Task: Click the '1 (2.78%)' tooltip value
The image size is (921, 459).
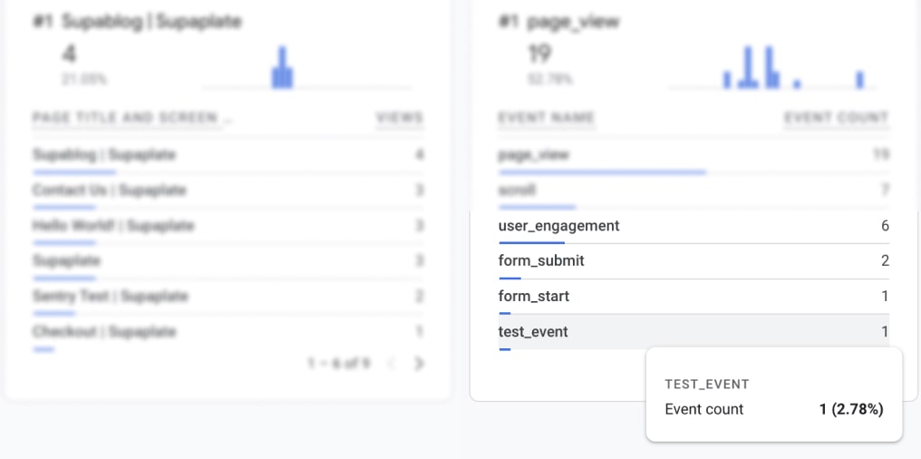Action: (x=851, y=410)
